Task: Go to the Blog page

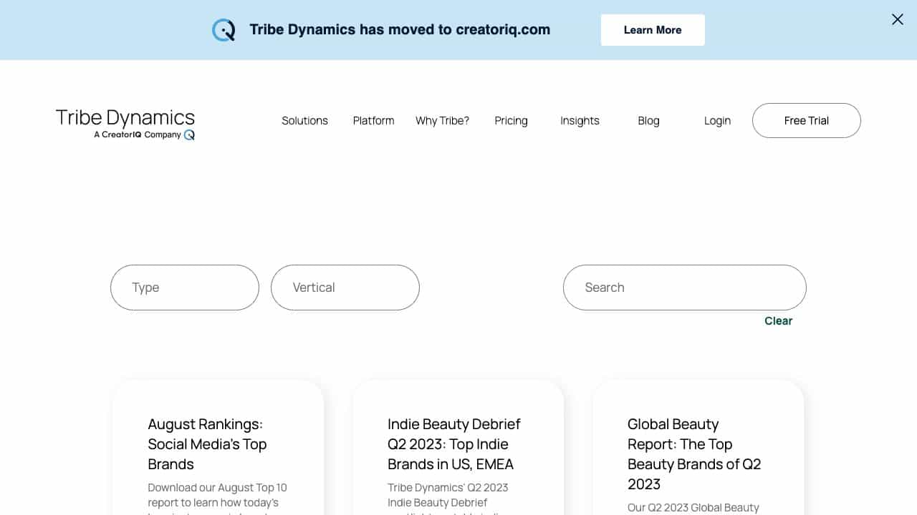Action: (x=648, y=121)
